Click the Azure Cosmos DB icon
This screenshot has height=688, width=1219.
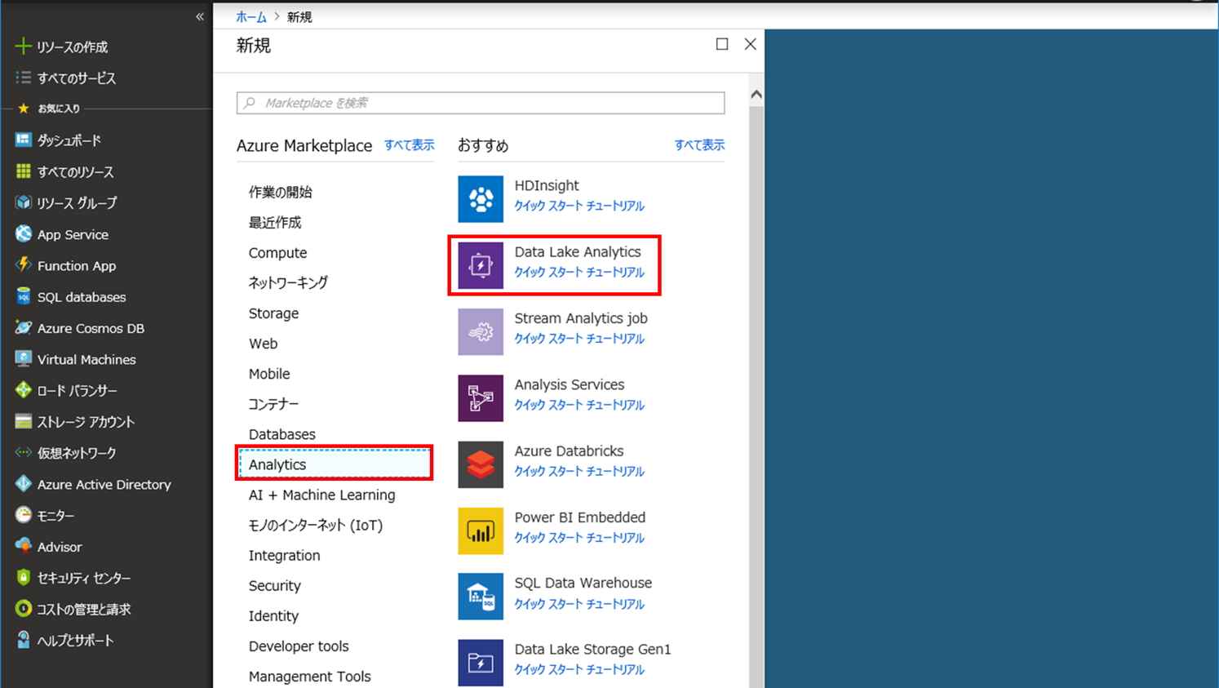(23, 328)
